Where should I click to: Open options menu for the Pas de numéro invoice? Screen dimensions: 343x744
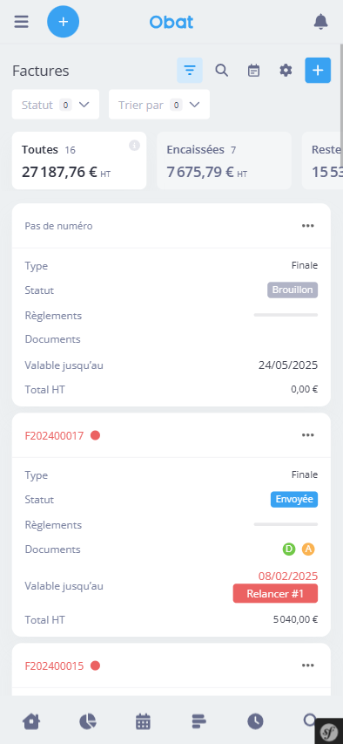point(308,226)
